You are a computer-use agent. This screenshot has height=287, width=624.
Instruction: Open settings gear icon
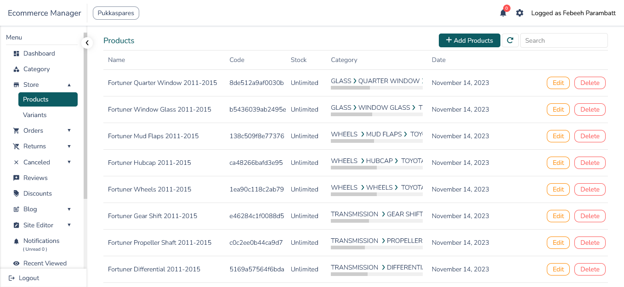[520, 13]
